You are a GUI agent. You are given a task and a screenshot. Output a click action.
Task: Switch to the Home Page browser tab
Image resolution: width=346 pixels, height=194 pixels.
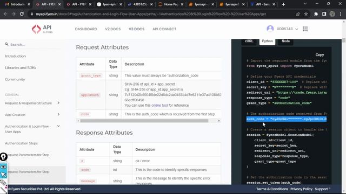[x=171, y=4]
